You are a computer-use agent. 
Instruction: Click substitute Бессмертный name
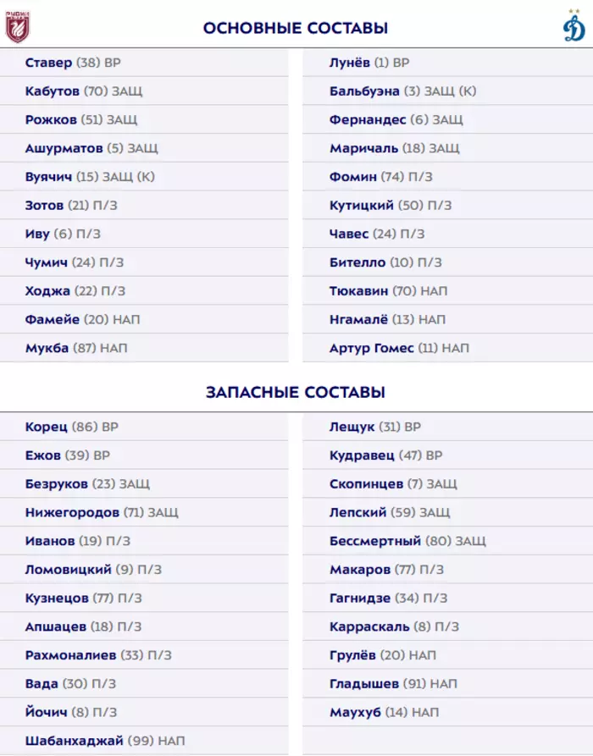point(375,541)
